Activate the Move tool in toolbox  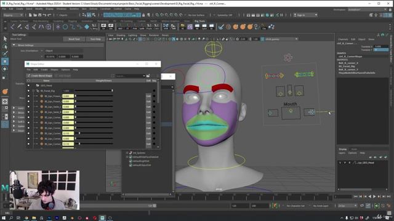[5, 61]
